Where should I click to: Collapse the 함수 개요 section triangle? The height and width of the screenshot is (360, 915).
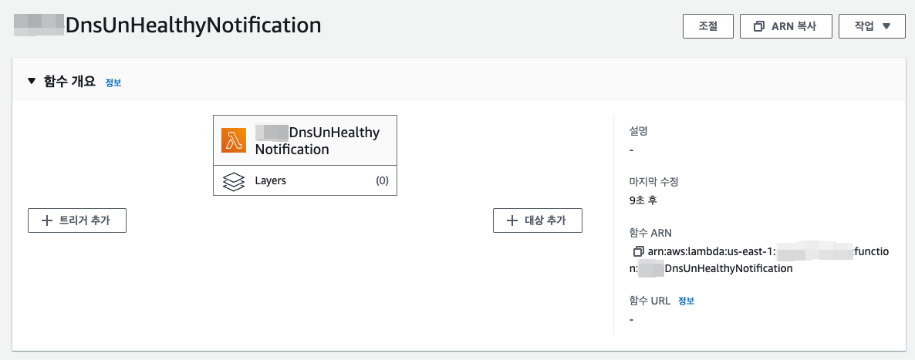(32, 81)
